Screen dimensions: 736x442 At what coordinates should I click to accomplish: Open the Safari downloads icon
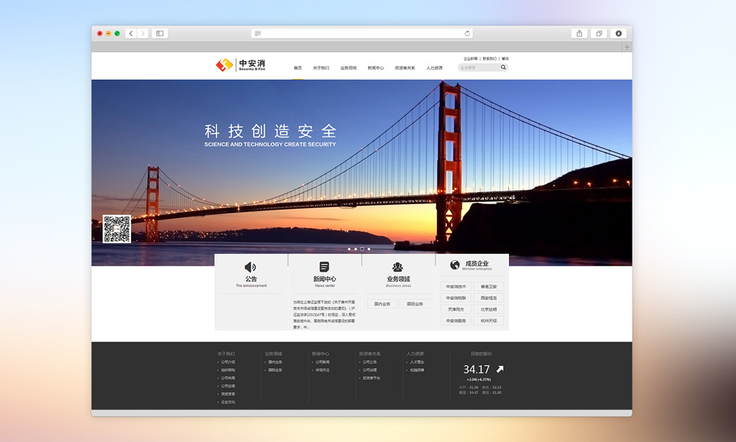619,34
